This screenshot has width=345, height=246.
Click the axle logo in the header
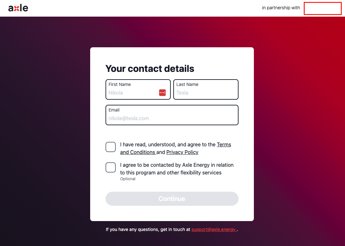18,8
